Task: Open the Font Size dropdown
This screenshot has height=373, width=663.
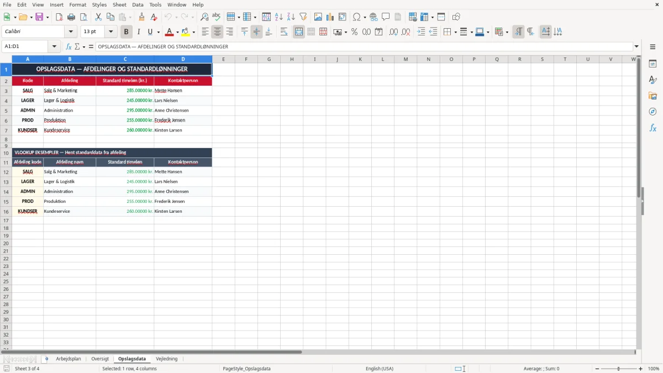Action: pos(110,32)
